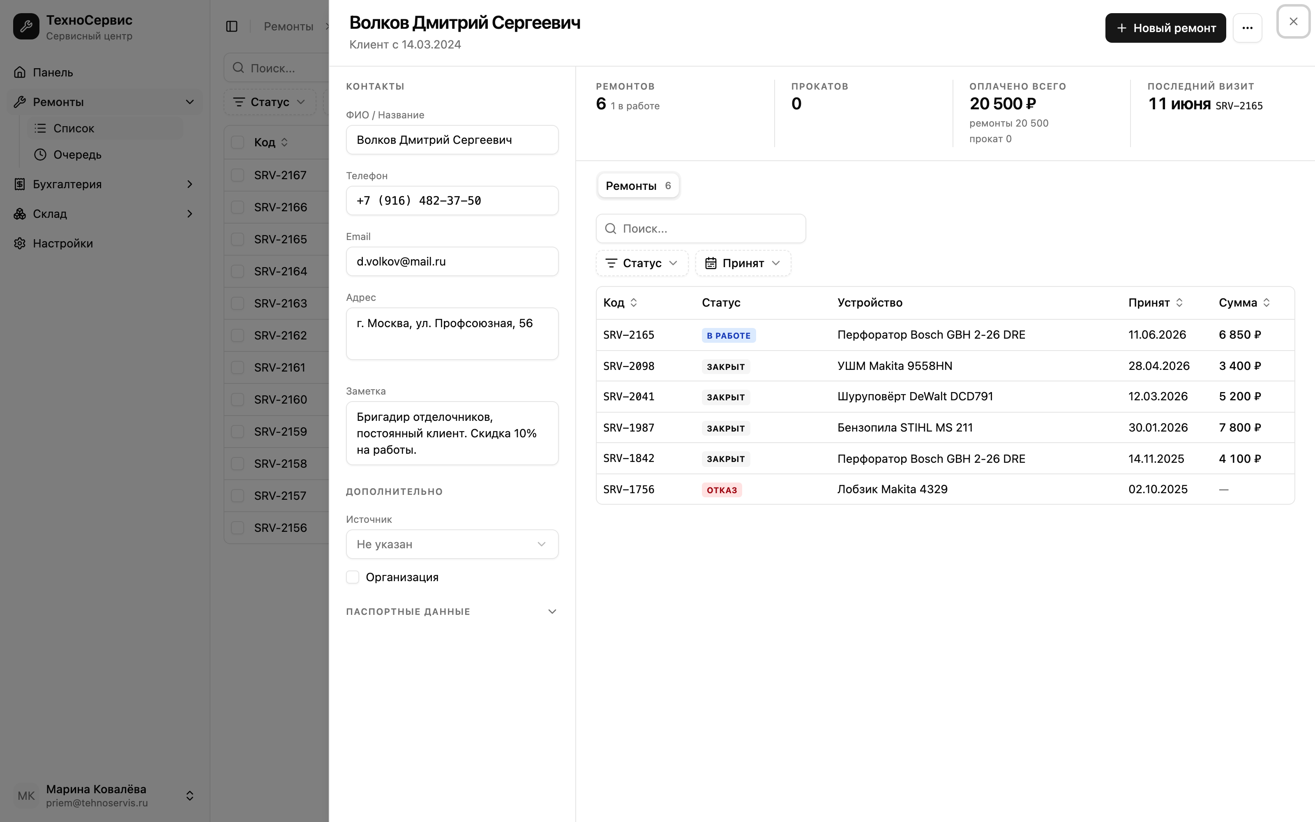Select checkbox for SRV-2167 row
This screenshot has width=1315, height=822.
point(238,175)
